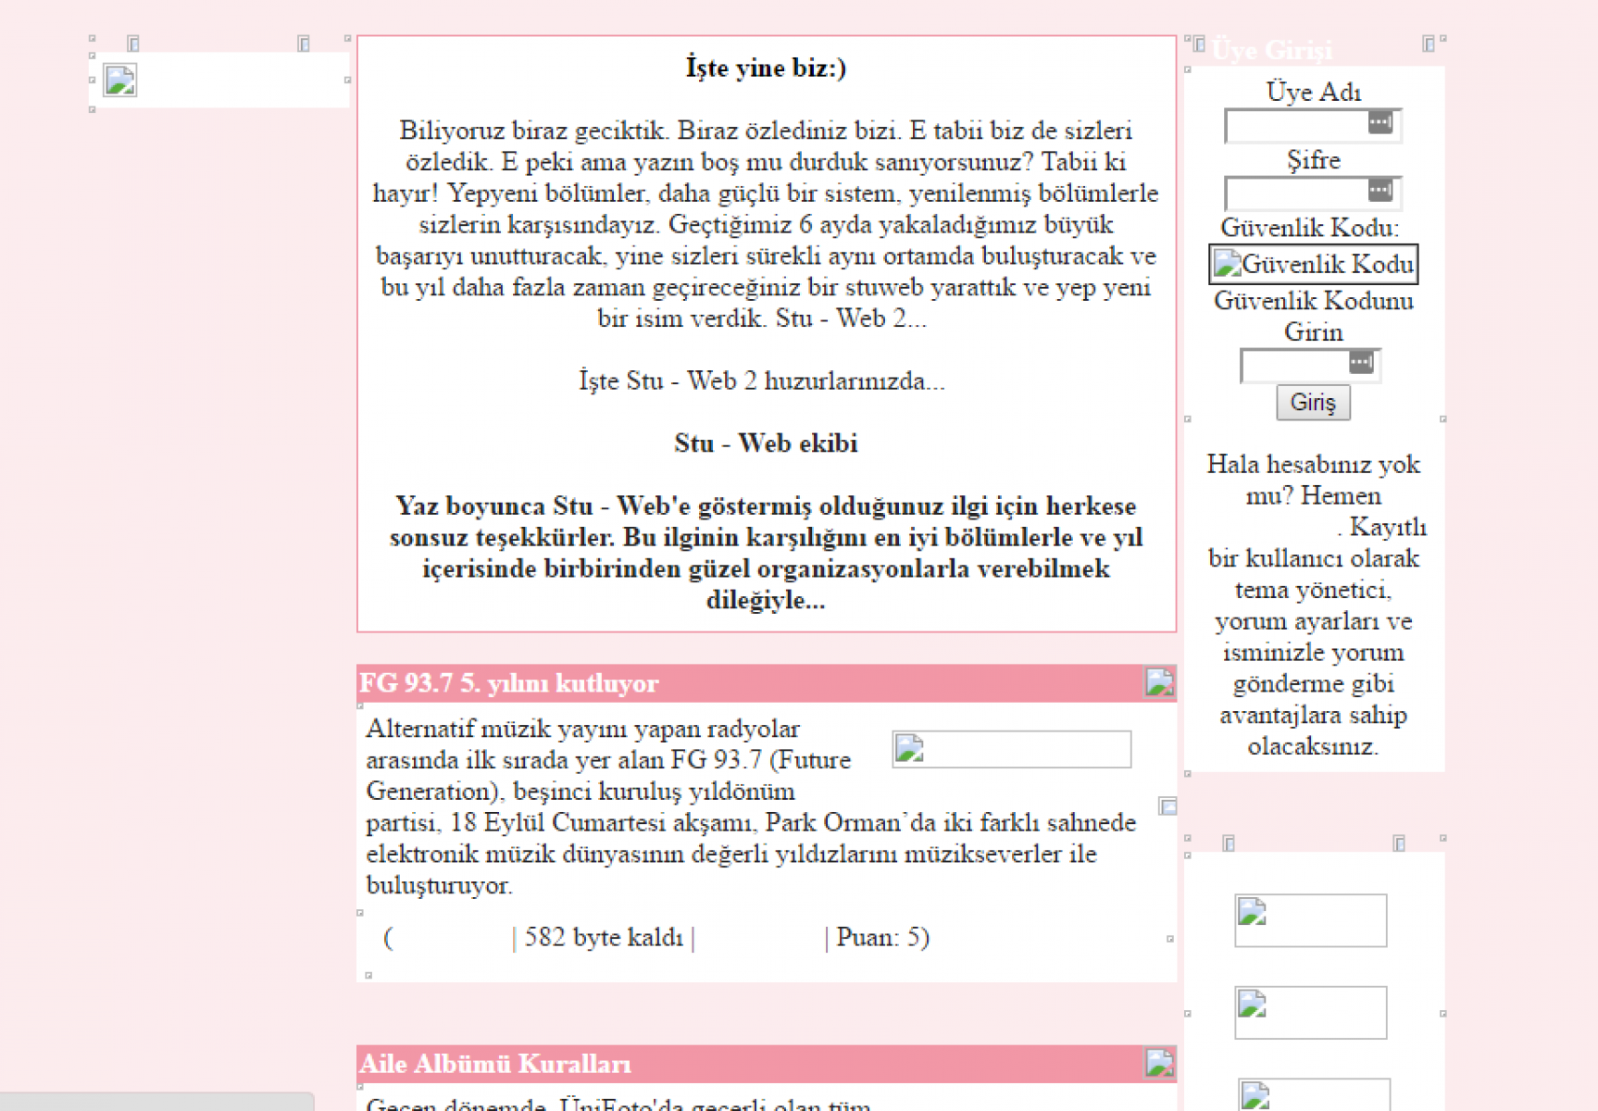Click the broken image inside FG 93.7 article

pos(1011,749)
